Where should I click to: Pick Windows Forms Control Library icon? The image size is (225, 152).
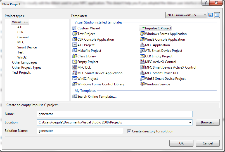coord(74,84)
